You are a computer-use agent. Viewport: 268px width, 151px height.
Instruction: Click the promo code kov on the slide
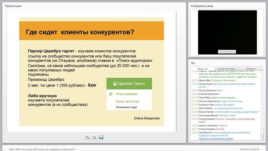point(92,85)
